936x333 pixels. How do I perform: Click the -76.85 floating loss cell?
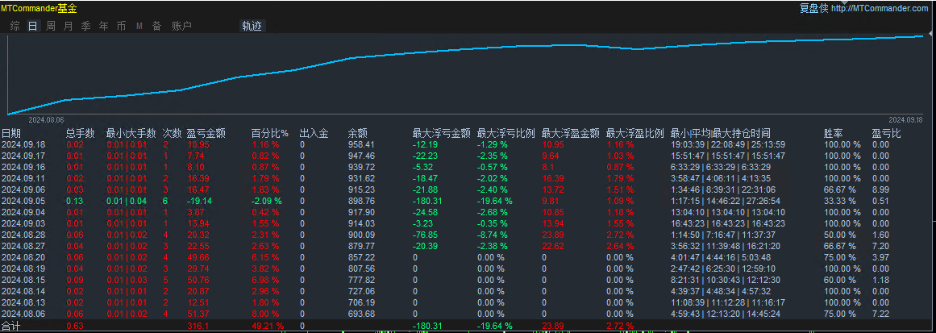(426, 235)
